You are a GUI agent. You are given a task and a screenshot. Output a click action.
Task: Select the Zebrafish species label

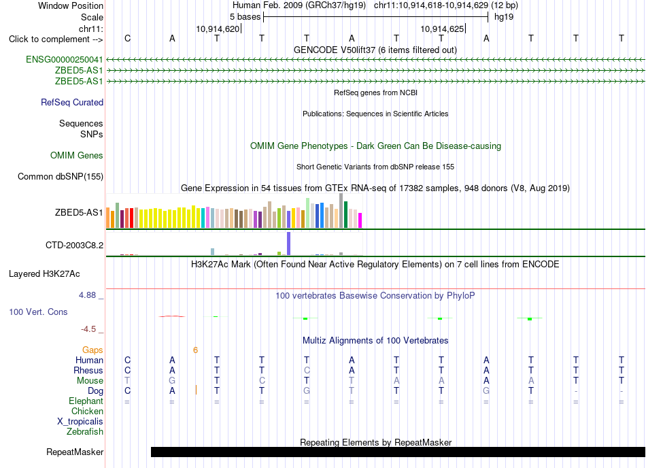(x=85, y=432)
